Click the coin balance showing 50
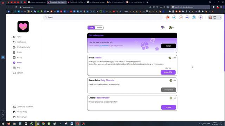Screen dimensions: 225x126 172,28
